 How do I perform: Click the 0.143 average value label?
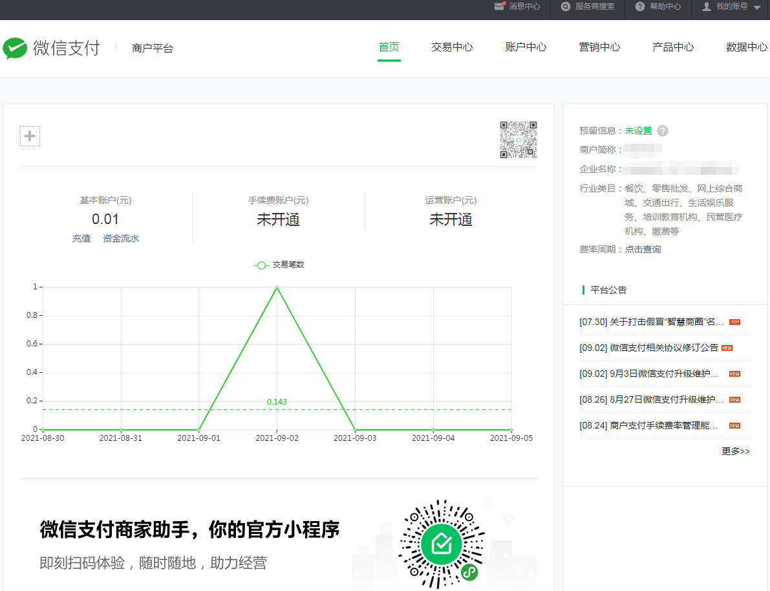click(x=277, y=402)
